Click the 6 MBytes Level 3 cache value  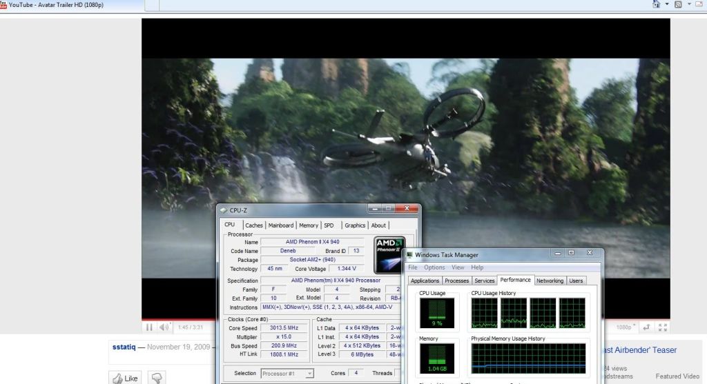362,354
